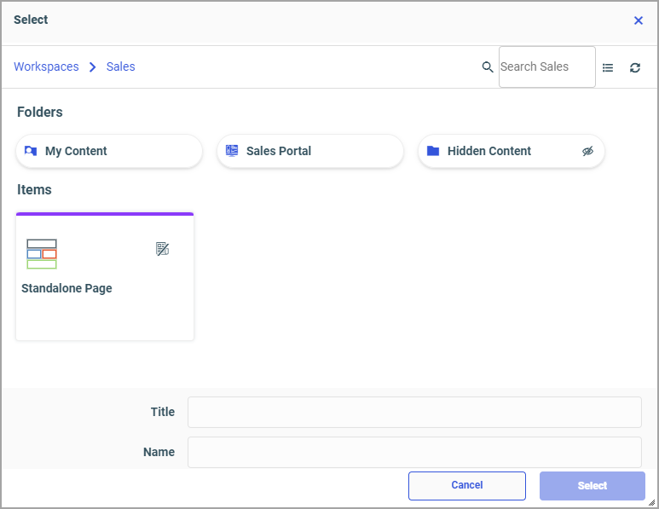Click the refresh icon

(635, 67)
